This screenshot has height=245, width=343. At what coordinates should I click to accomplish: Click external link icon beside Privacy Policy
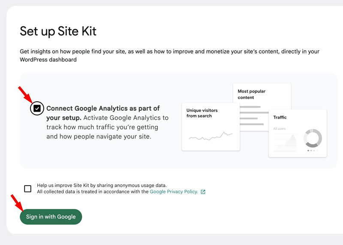(x=203, y=192)
